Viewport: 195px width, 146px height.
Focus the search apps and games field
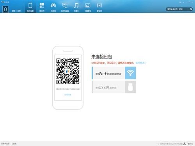point(177,9)
